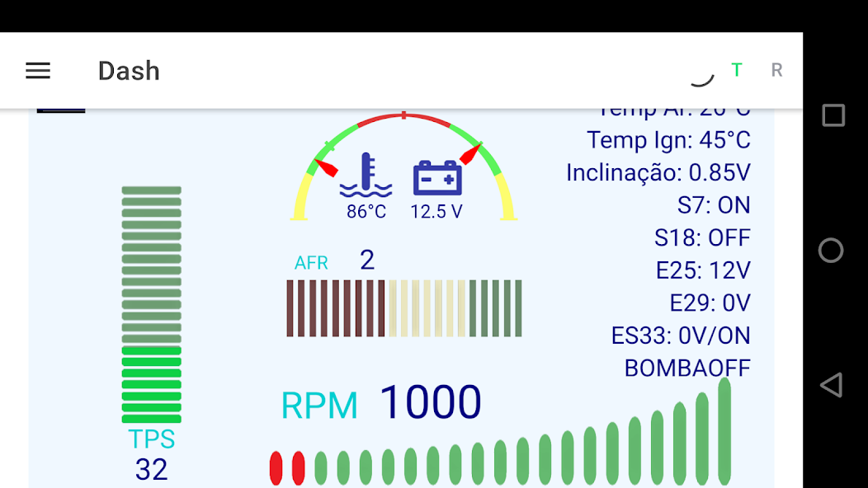Tap the AFR bar graph indicator
868x488 pixels.
(403, 307)
